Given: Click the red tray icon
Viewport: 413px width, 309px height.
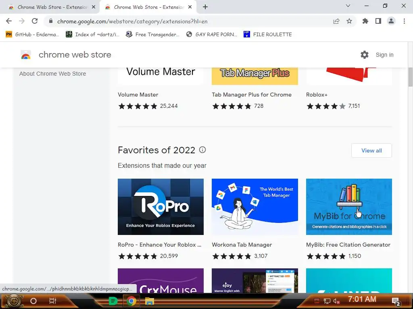Looking at the screenshot, I should point(317,301).
